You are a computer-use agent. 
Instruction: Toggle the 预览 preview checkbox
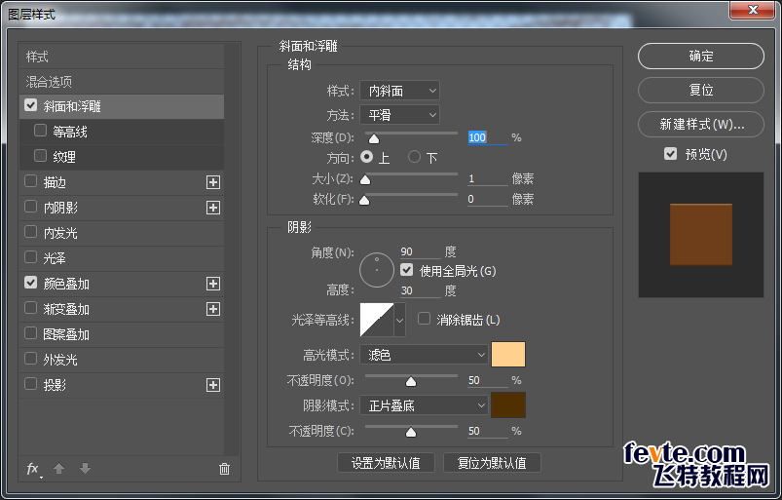click(671, 154)
